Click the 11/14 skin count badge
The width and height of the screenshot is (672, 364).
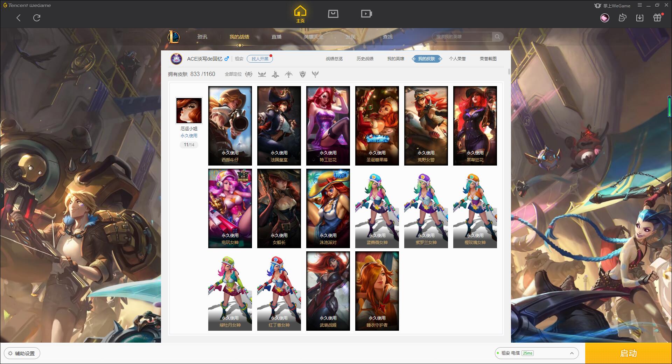pos(189,145)
